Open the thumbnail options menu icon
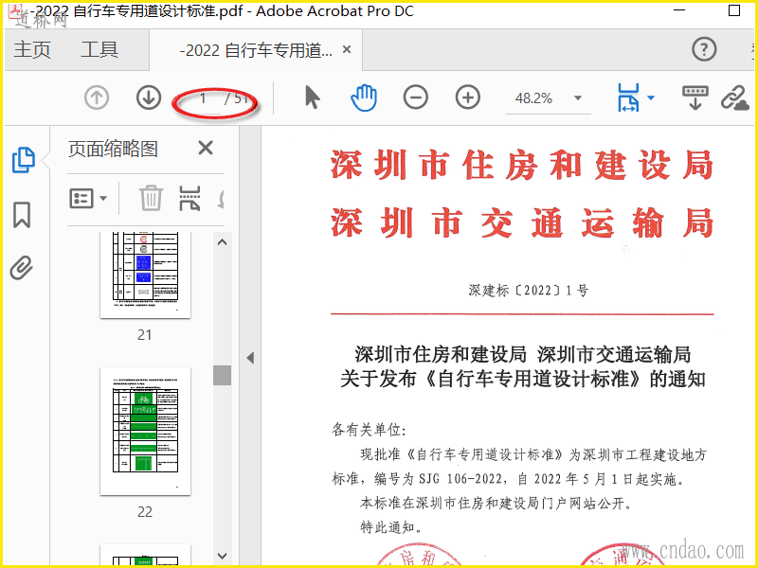The height and width of the screenshot is (568, 758). tap(88, 198)
